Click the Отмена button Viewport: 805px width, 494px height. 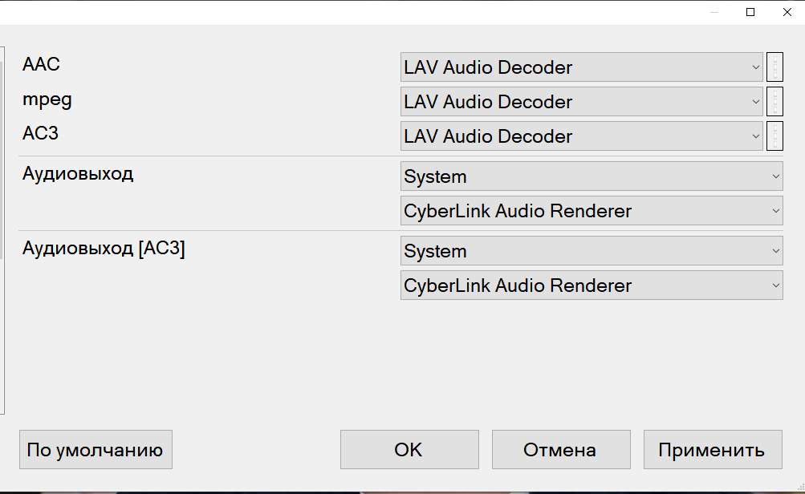coord(560,450)
